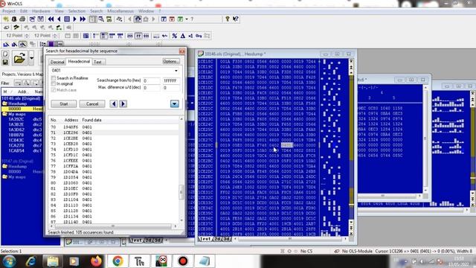Screen dimensions: 476x268
Task: Click the help question mark key icon
Action: (x=227, y=19)
